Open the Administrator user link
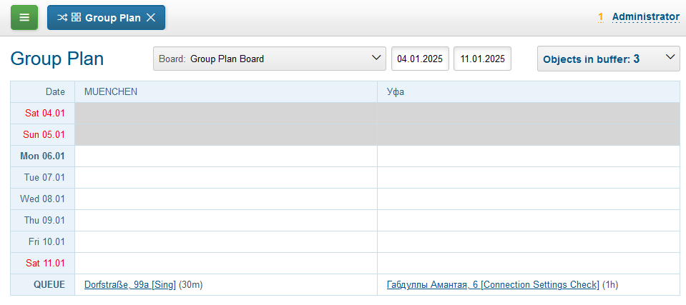686x305 pixels. [645, 16]
